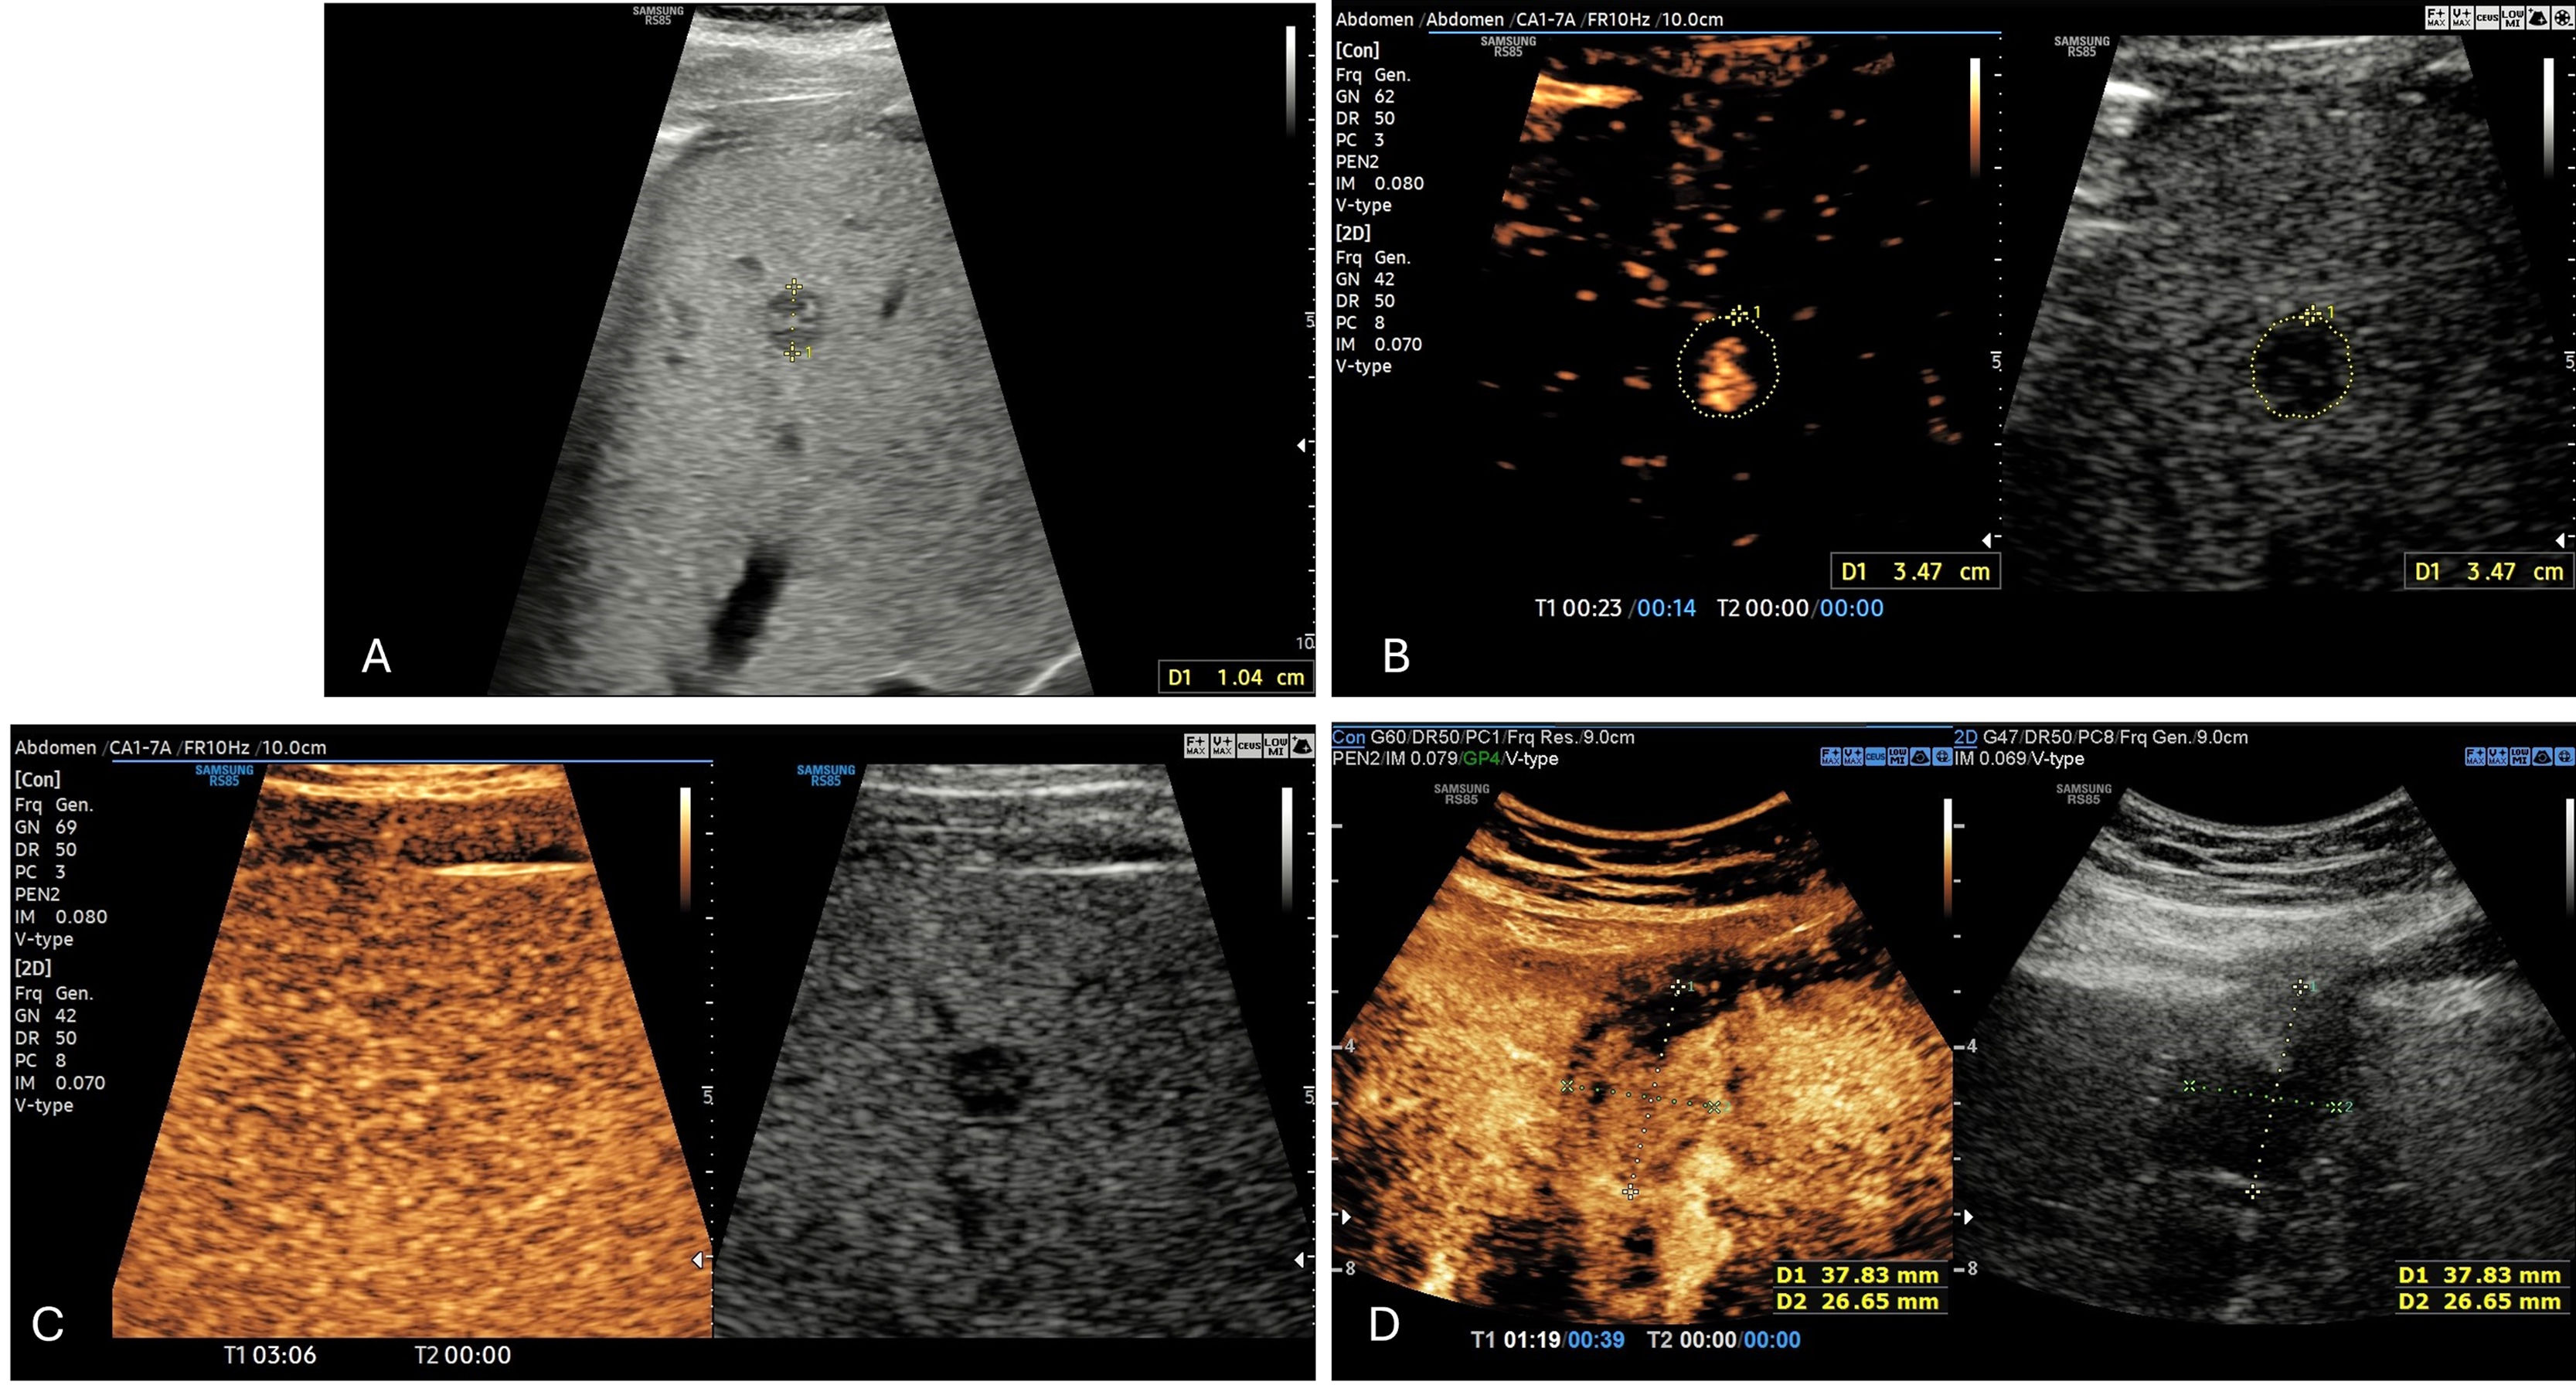Click the [2D] settings header in panel B
Viewport: 2576px width, 1385px height.
click(1353, 233)
